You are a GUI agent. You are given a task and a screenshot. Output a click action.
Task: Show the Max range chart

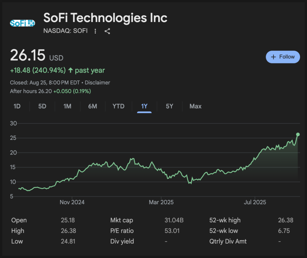click(195, 106)
